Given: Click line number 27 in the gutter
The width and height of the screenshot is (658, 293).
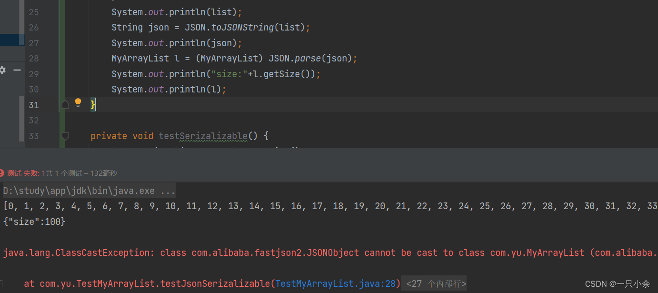Looking at the screenshot, I should click(x=34, y=43).
